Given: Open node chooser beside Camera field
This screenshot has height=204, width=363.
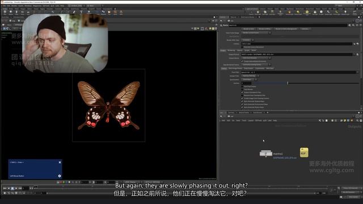Looking at the screenshot, I should pyautogui.click(x=357, y=44).
